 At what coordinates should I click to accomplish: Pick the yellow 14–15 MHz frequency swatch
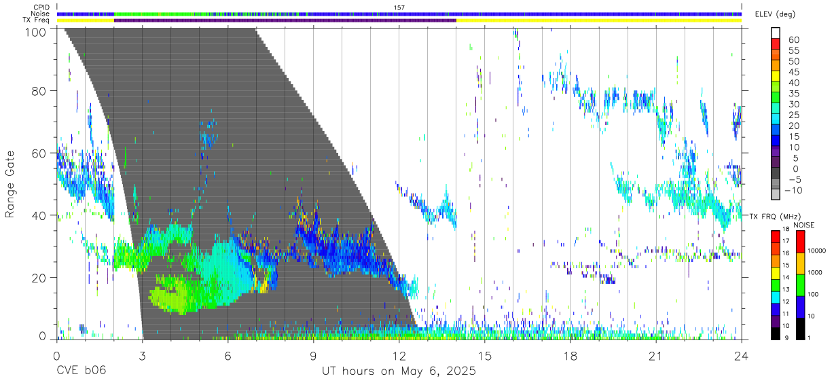click(775, 272)
